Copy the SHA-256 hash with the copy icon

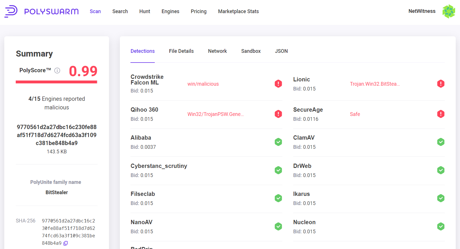click(x=66, y=243)
